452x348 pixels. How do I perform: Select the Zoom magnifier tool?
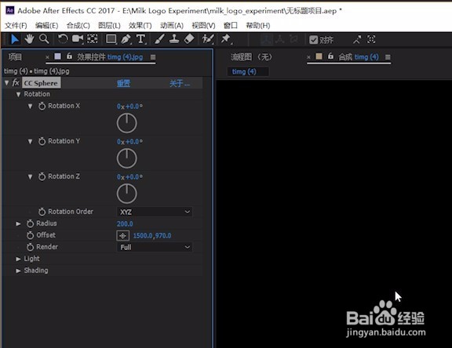click(x=44, y=39)
